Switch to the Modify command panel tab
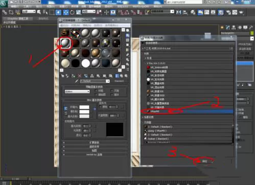 pos(228,28)
